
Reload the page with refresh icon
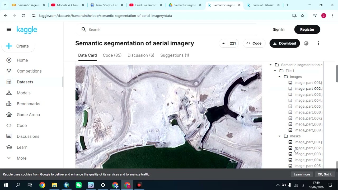[23, 16]
